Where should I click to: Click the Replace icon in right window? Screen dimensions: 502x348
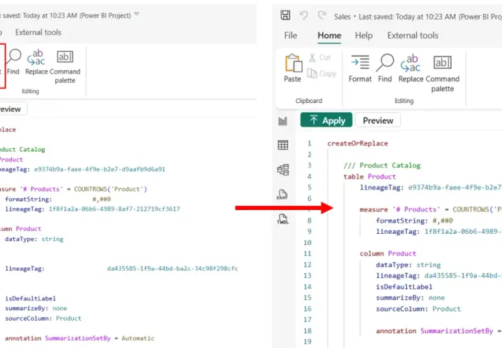coord(411,68)
